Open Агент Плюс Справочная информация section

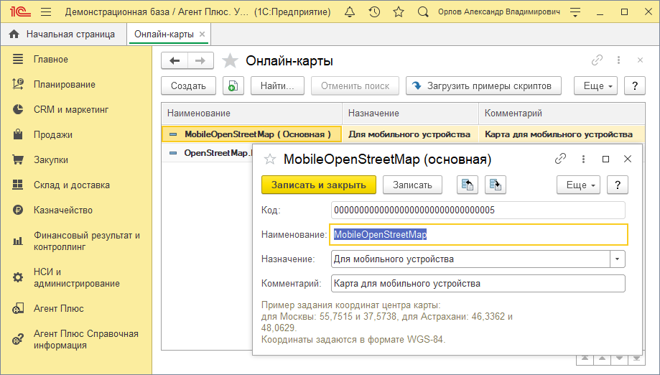pyautogui.click(x=86, y=339)
